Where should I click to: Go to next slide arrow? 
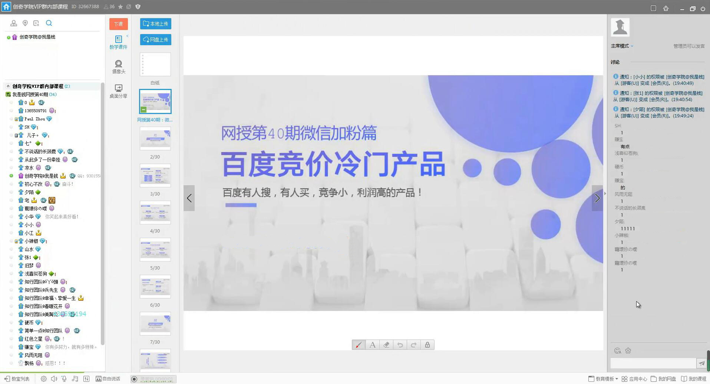point(597,198)
